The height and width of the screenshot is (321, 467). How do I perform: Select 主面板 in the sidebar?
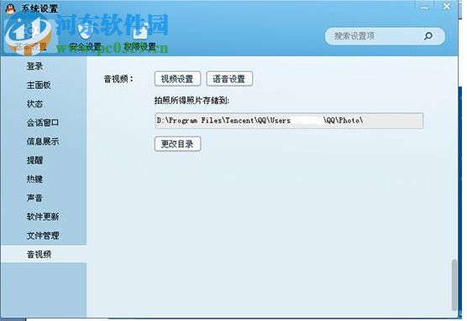point(39,85)
